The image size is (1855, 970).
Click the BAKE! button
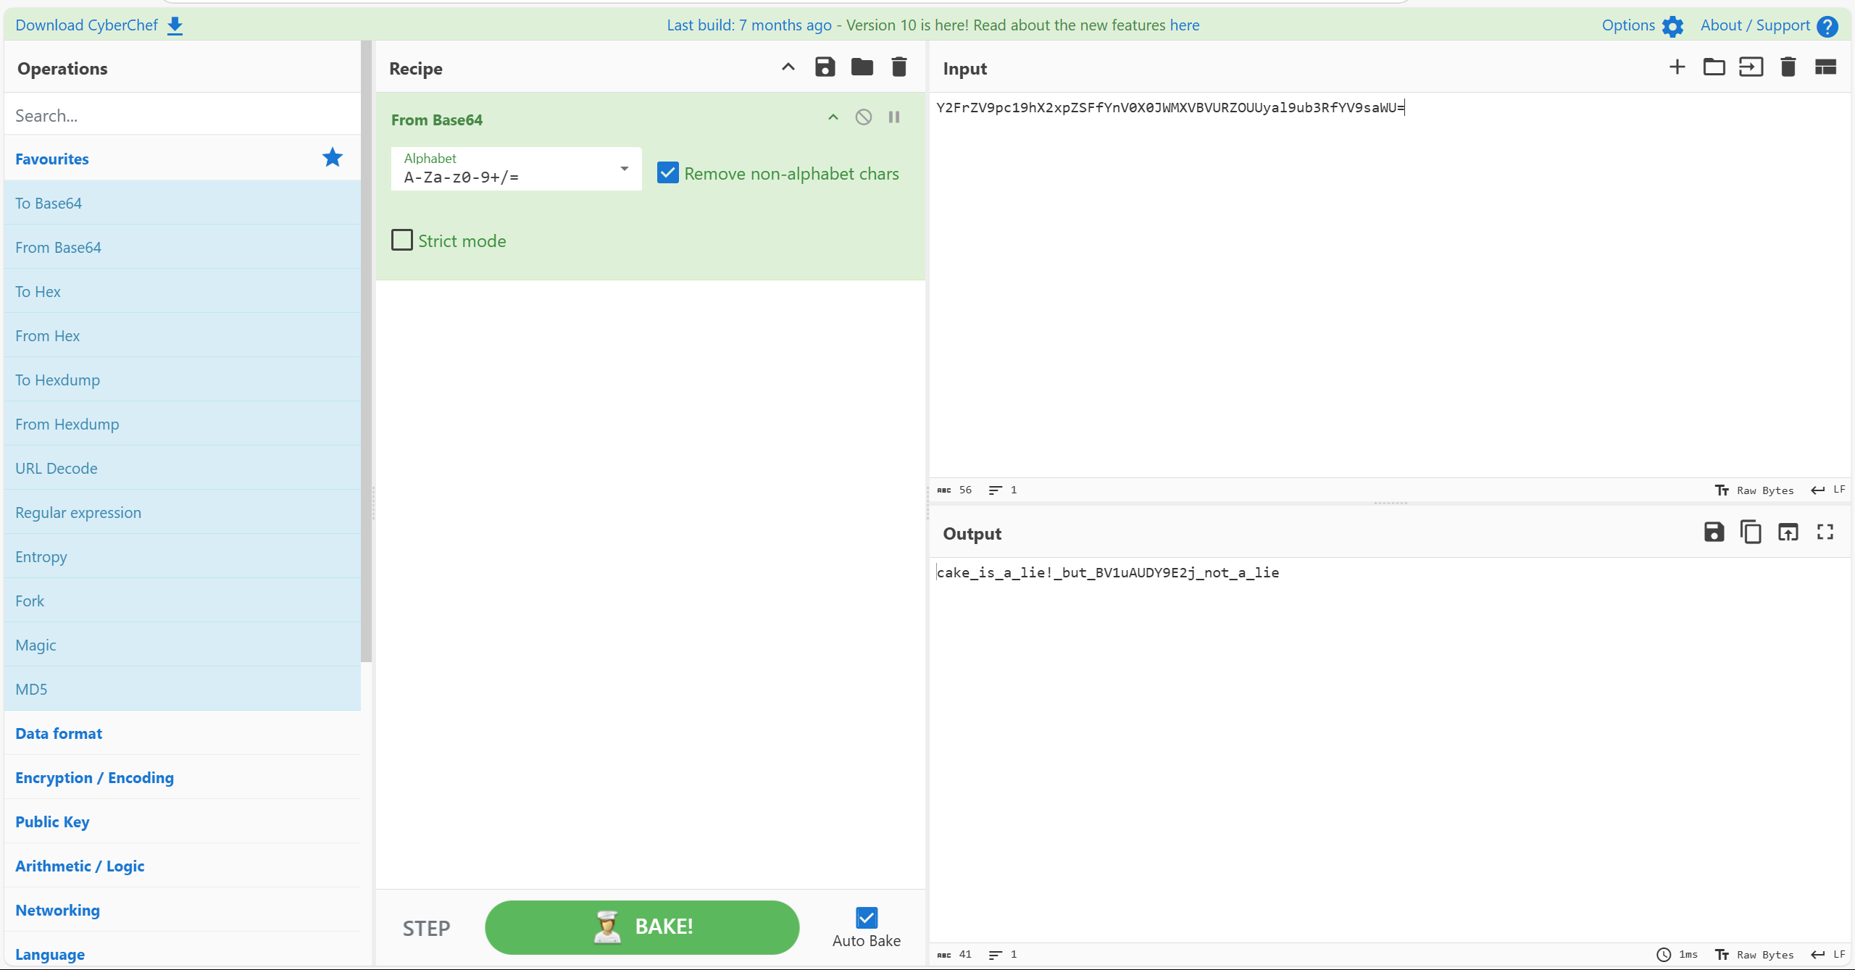point(642,927)
